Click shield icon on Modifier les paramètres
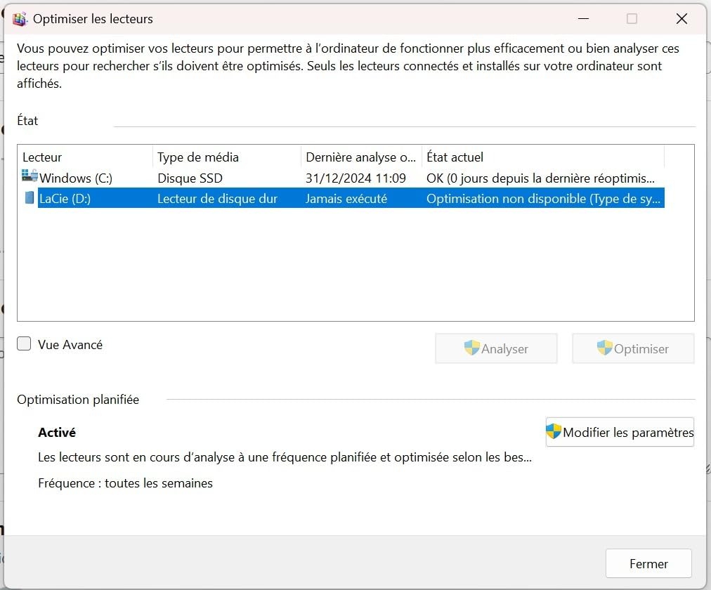711x590 pixels. [x=554, y=431]
